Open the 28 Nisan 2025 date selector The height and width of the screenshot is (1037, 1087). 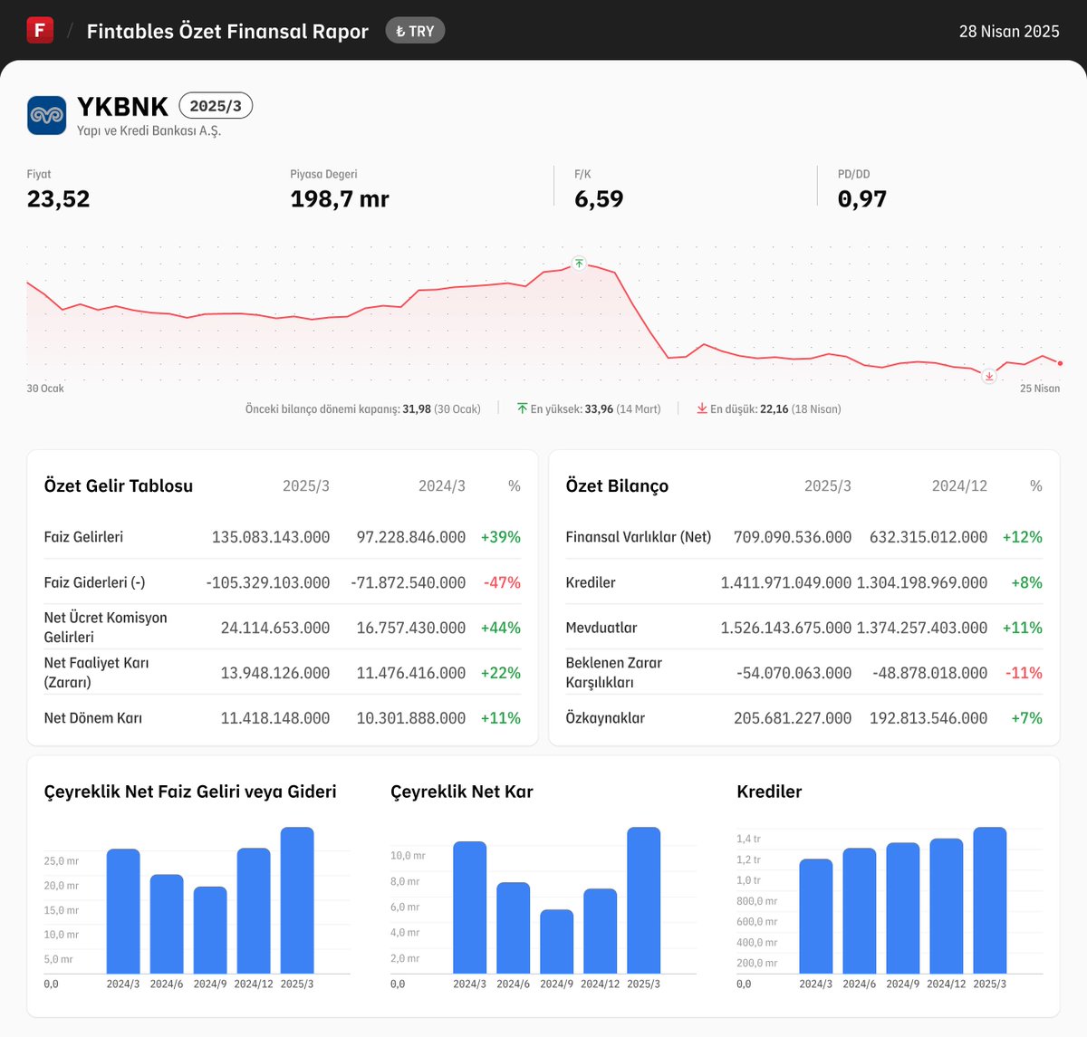[x=1008, y=30]
